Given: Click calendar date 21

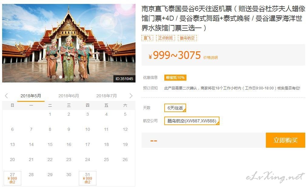Looking at the screenshot, I should pos(31,160).
